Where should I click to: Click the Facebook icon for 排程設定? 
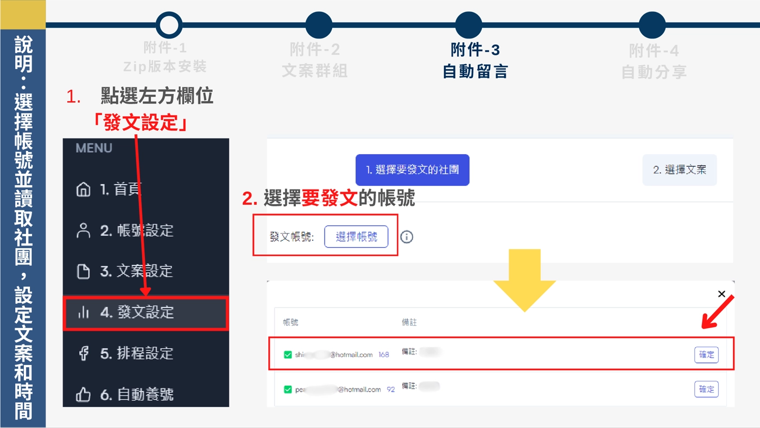pyautogui.click(x=83, y=354)
